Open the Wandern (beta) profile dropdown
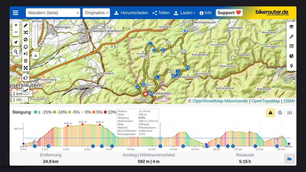 pyautogui.click(x=53, y=13)
